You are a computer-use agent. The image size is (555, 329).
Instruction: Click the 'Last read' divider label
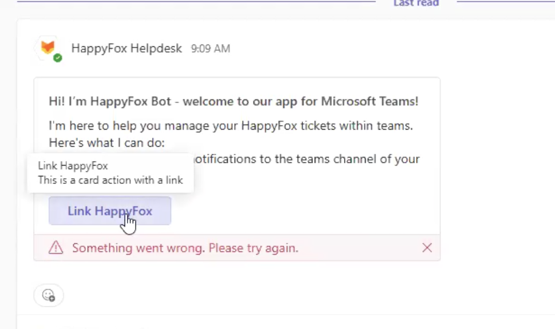(x=416, y=3)
